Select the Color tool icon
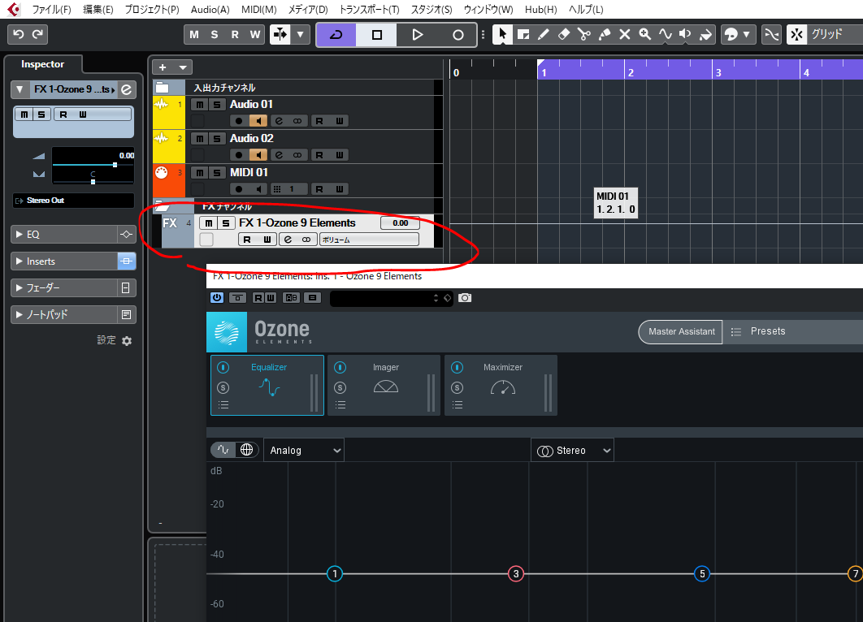 (x=731, y=35)
